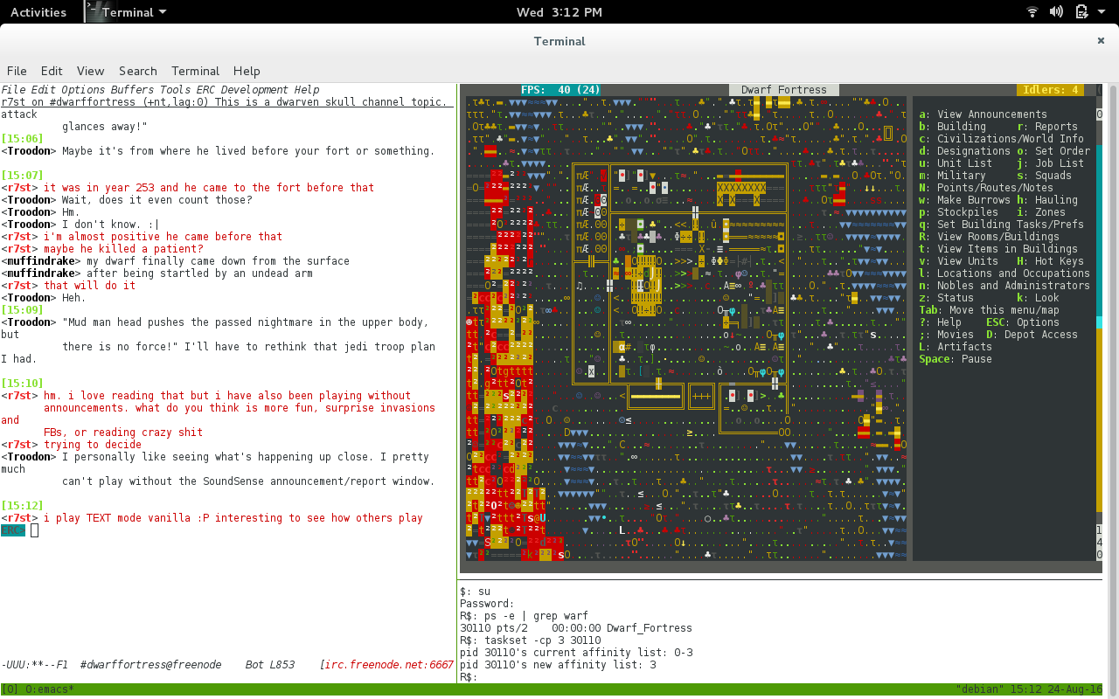Open the Activities overview
Image resolution: width=1119 pixels, height=699 pixels.
pos(38,12)
